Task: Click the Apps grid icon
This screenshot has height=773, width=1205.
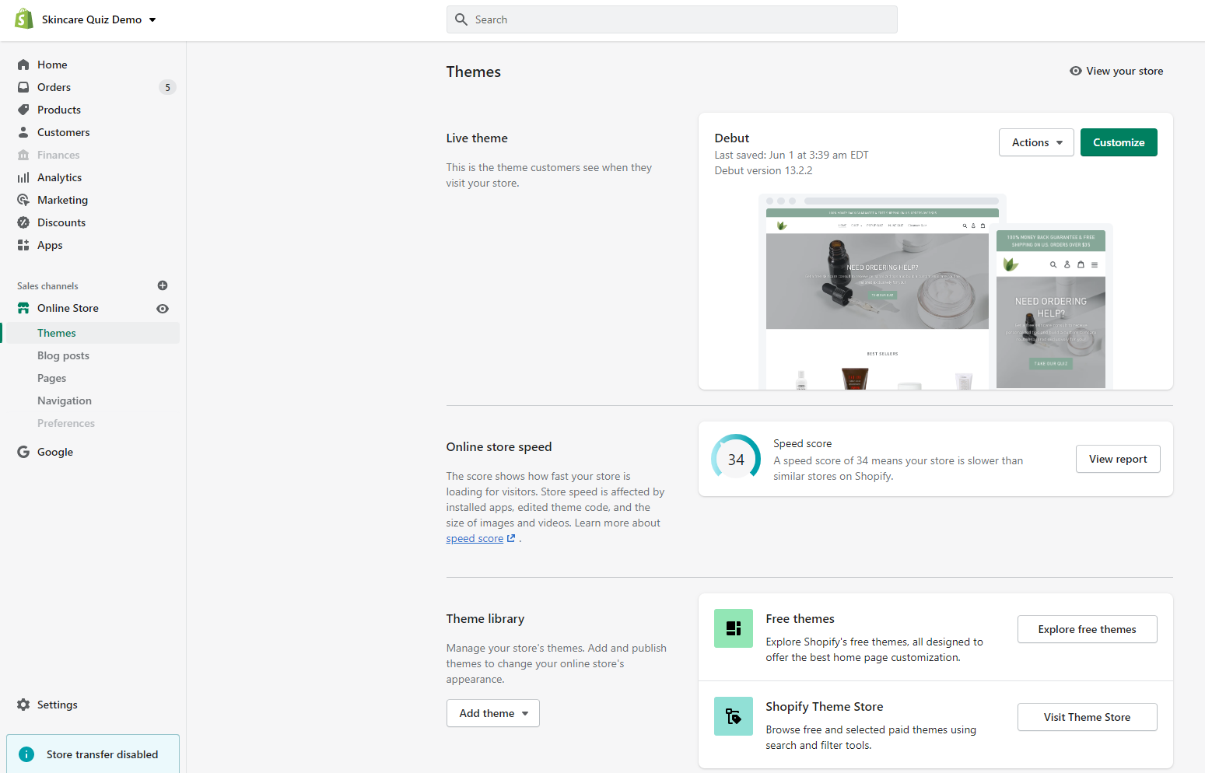Action: (23, 245)
